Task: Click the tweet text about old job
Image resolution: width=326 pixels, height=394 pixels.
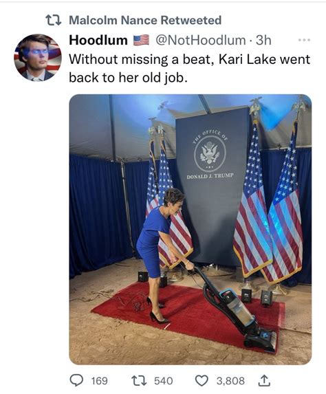Action: pyautogui.click(x=190, y=68)
